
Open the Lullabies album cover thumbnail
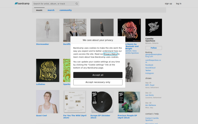click(48, 70)
